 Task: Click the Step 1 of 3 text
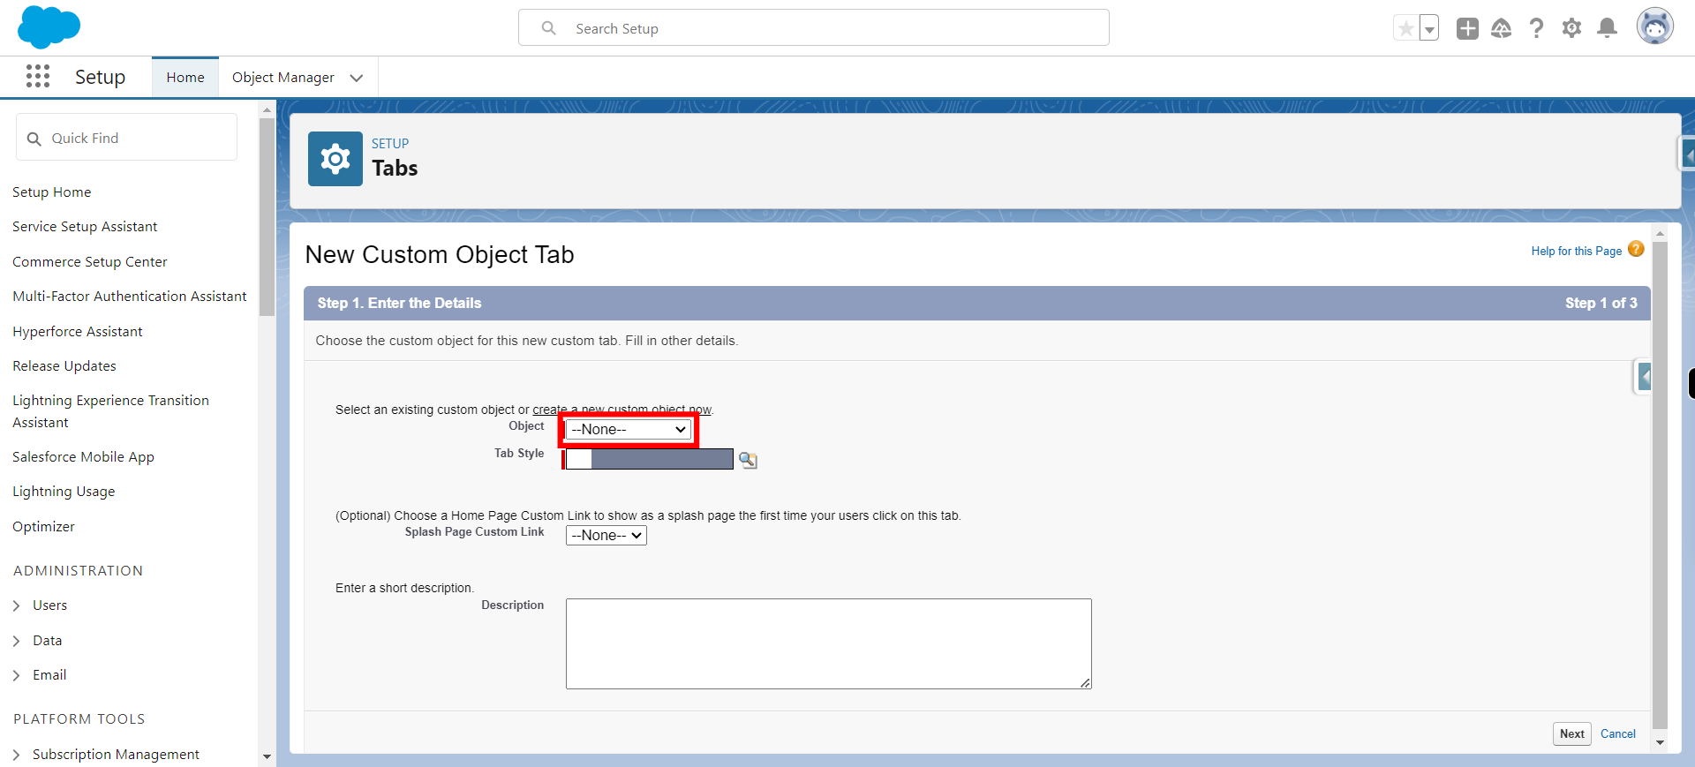pyautogui.click(x=1601, y=303)
